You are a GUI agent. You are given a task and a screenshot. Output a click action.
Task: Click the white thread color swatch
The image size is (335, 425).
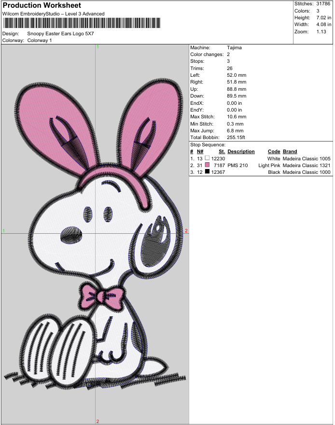tap(207, 158)
